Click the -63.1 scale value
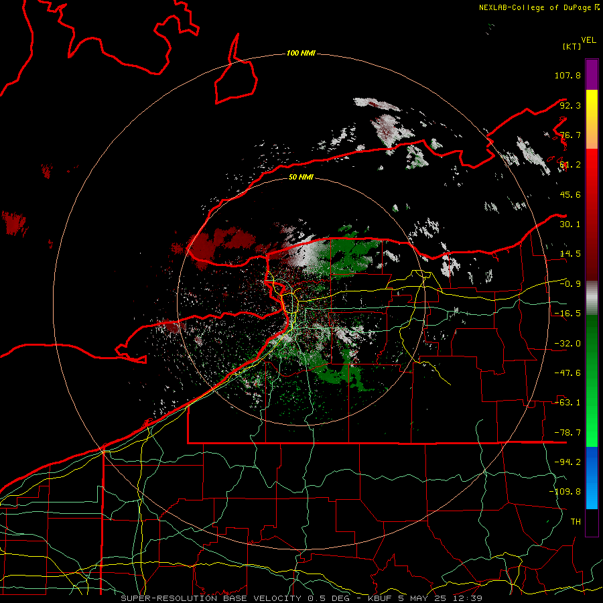The height and width of the screenshot is (603, 603). click(567, 403)
